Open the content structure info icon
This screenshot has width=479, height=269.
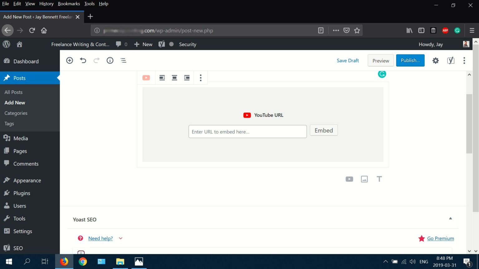(x=110, y=60)
